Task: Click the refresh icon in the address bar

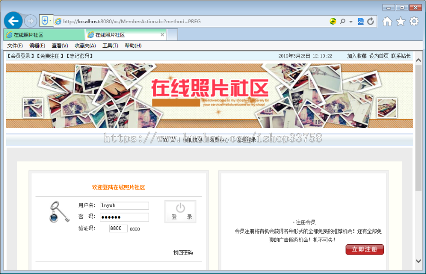Action: click(x=370, y=21)
